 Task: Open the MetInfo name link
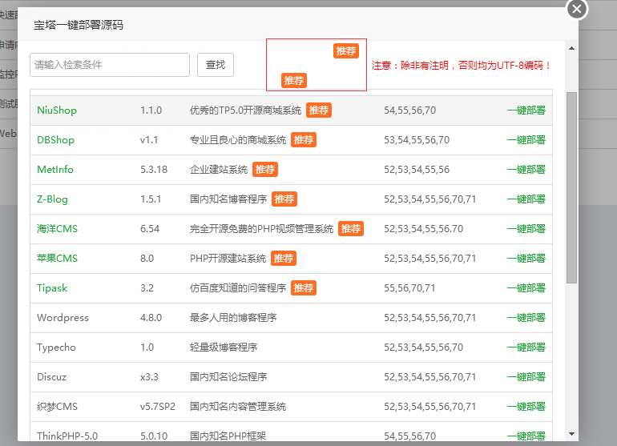[55, 170]
